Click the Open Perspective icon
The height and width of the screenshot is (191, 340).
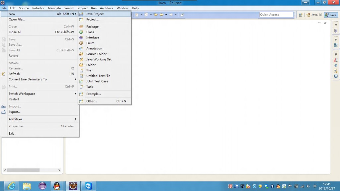click(x=300, y=15)
